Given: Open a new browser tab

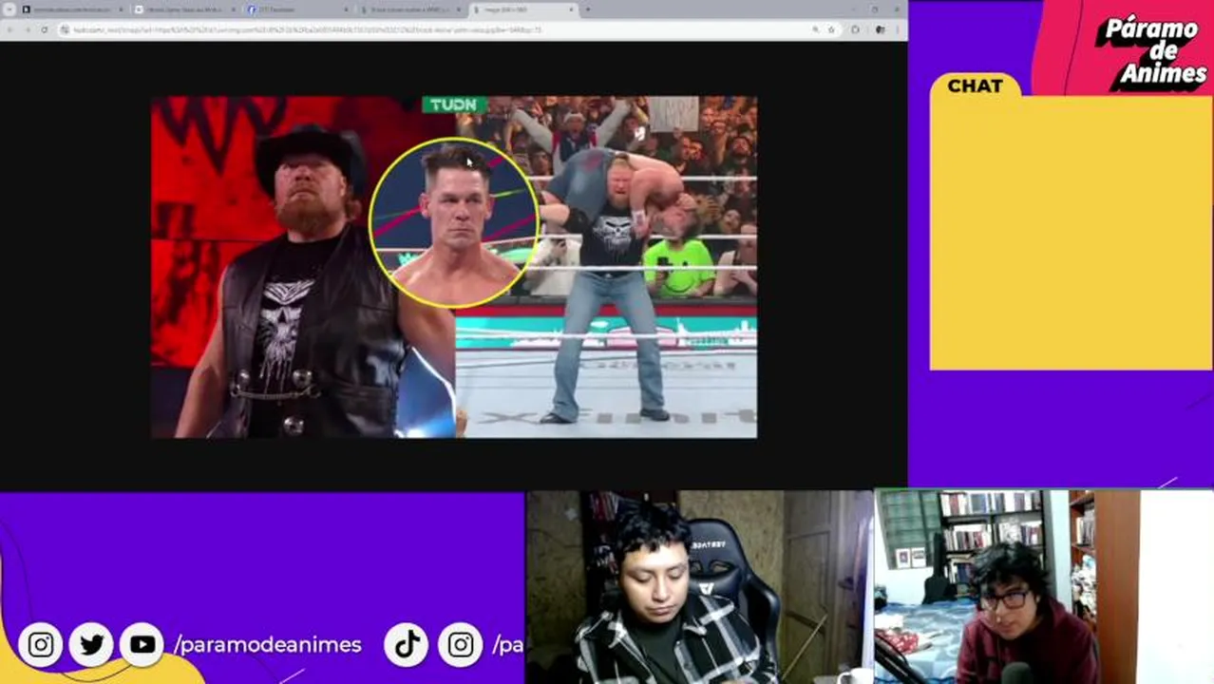Looking at the screenshot, I should point(588,9).
